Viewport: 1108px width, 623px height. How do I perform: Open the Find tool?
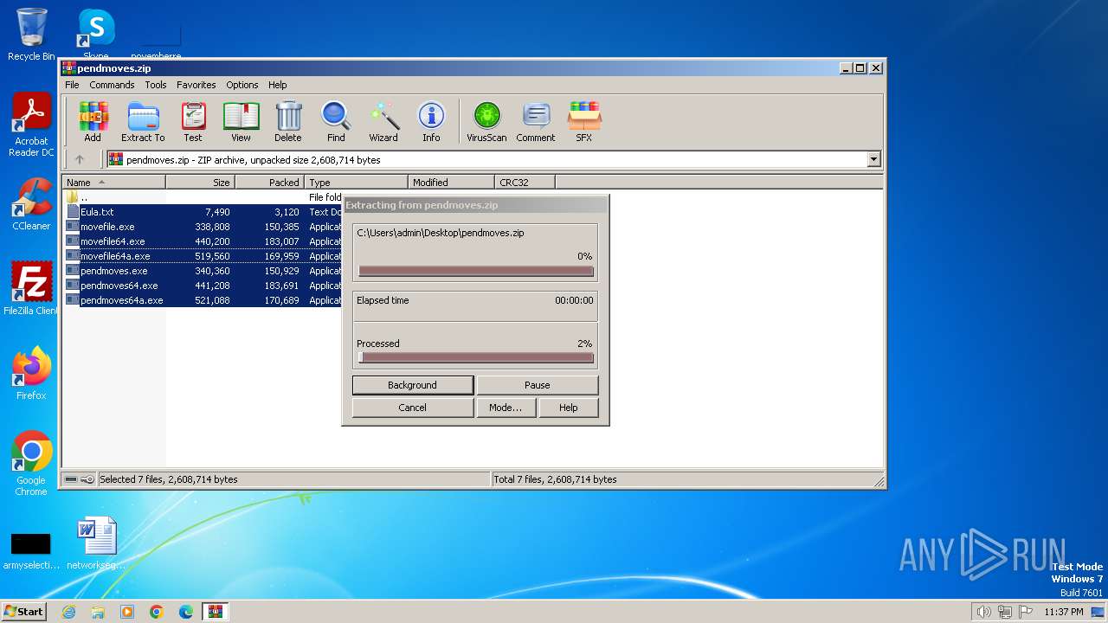click(x=336, y=121)
